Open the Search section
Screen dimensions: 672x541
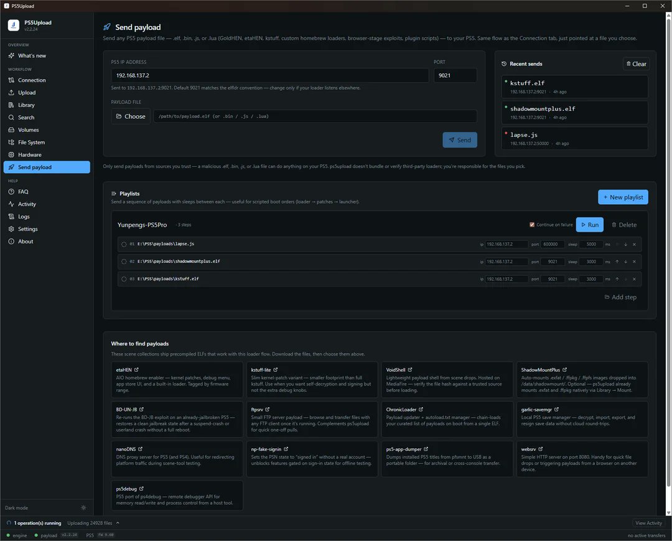pos(47,118)
